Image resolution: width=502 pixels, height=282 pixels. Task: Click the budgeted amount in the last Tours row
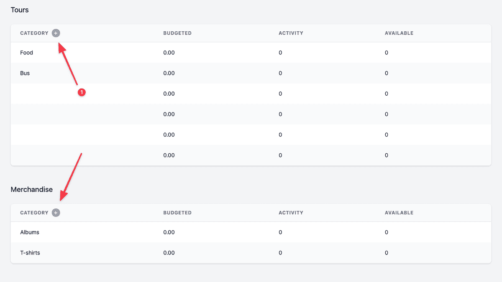(x=169, y=155)
